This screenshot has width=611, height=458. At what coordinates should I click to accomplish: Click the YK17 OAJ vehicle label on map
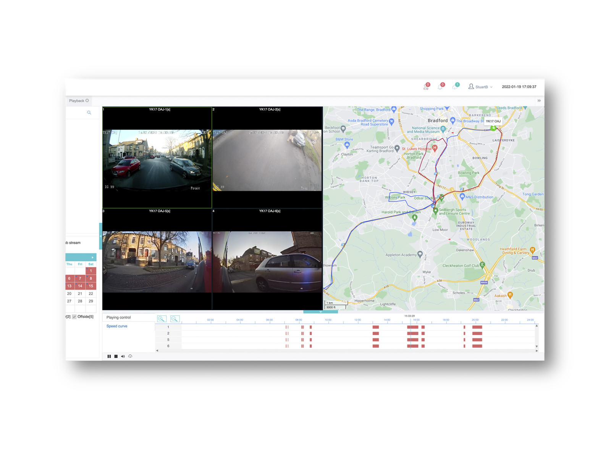point(493,121)
